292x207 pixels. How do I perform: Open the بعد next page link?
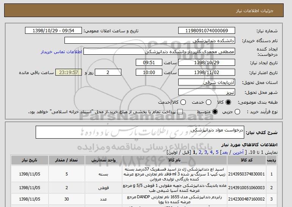click(x=225, y=152)
